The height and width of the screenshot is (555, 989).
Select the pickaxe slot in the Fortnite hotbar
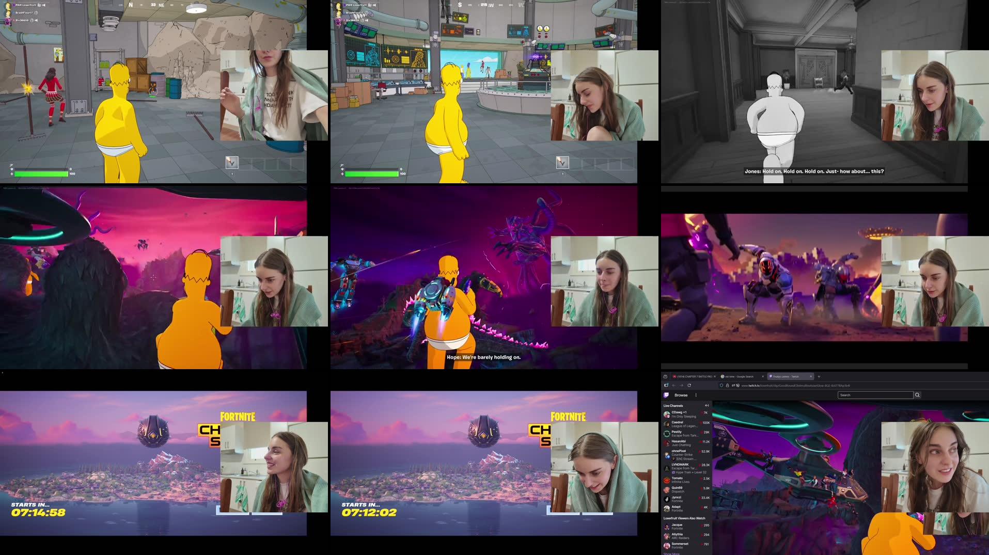[231, 162]
